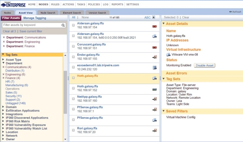Click the search magnifier in filter box
The height and width of the screenshot is (142, 243).
tap(63, 25)
